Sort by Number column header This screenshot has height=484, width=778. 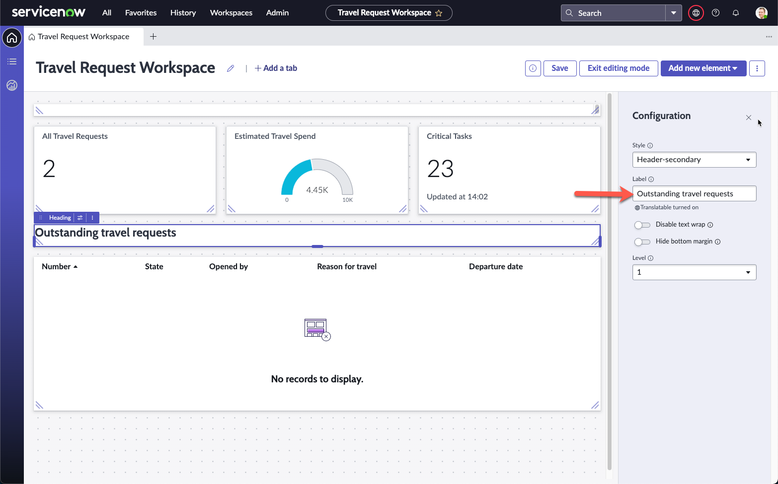click(x=60, y=266)
